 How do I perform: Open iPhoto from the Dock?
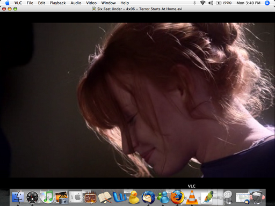[61, 197]
